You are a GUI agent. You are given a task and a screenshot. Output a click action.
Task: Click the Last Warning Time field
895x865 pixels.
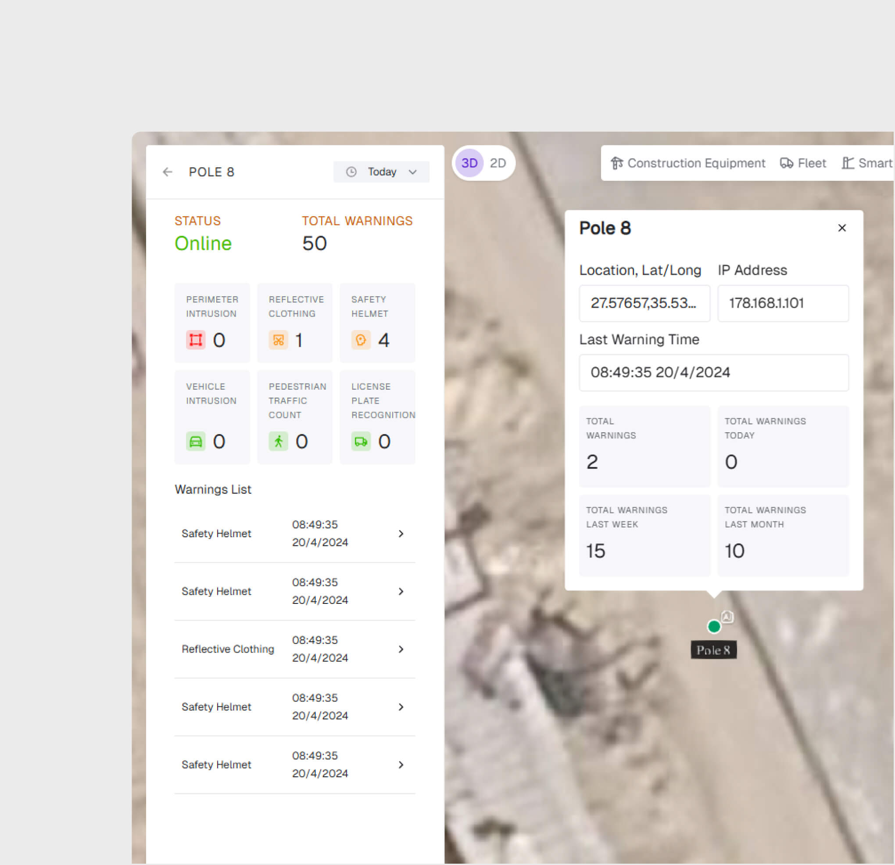pyautogui.click(x=713, y=373)
